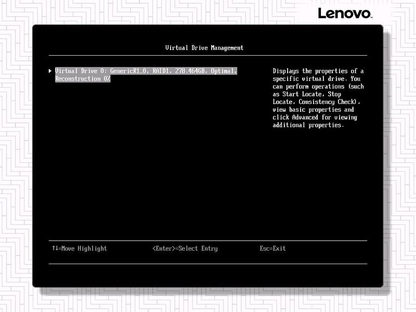Click the 278.464GB capacity value
Viewport: 416px width, 312px height.
192,71
